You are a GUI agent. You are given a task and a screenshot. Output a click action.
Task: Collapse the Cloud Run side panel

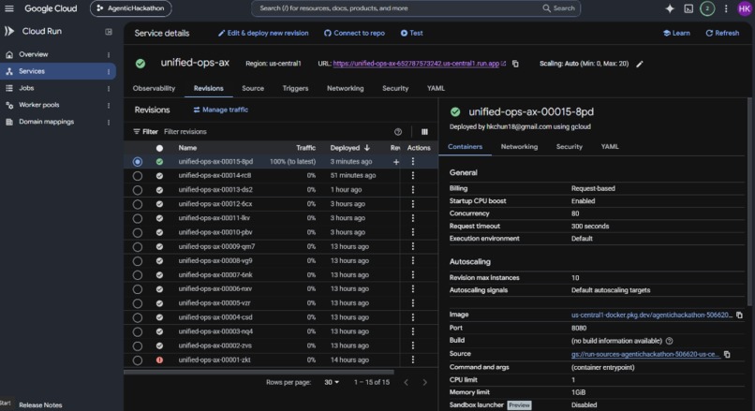pos(109,32)
